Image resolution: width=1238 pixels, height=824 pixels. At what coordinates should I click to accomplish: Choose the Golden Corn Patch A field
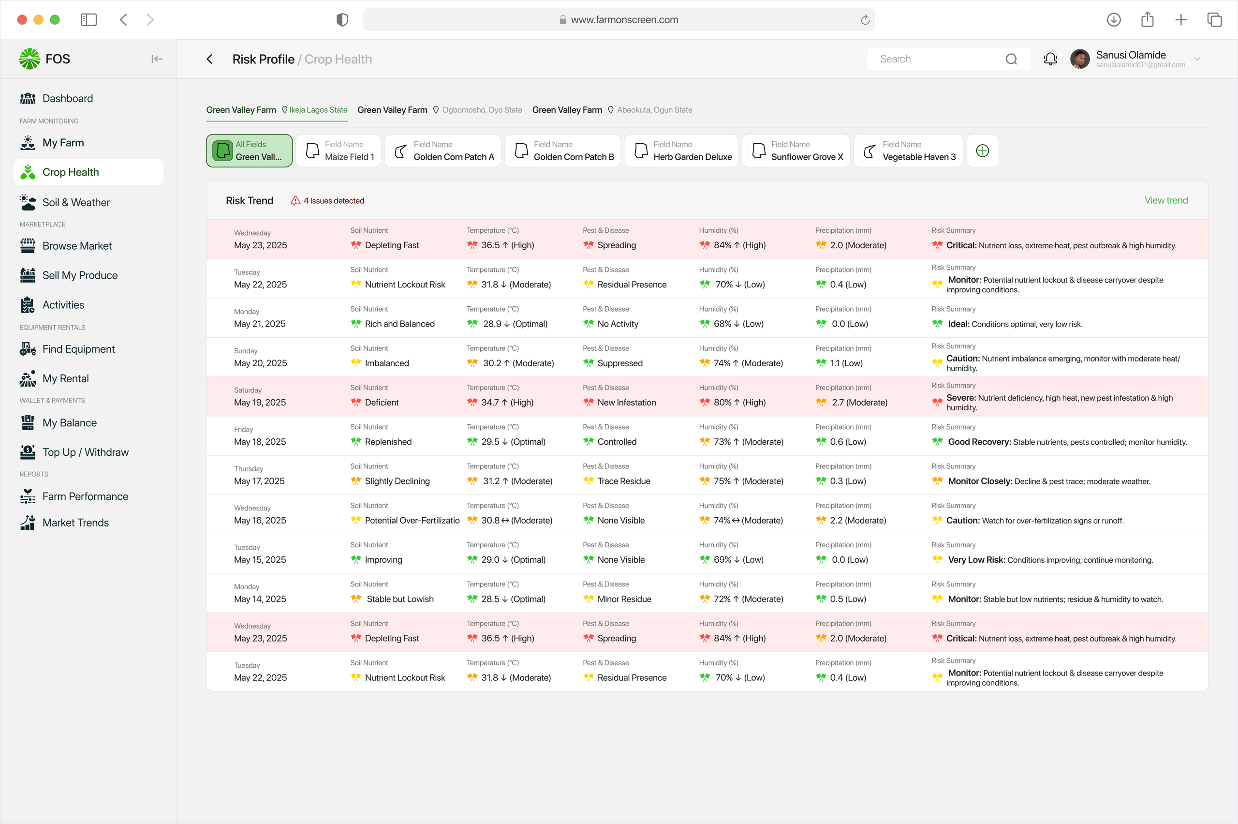pyautogui.click(x=443, y=151)
